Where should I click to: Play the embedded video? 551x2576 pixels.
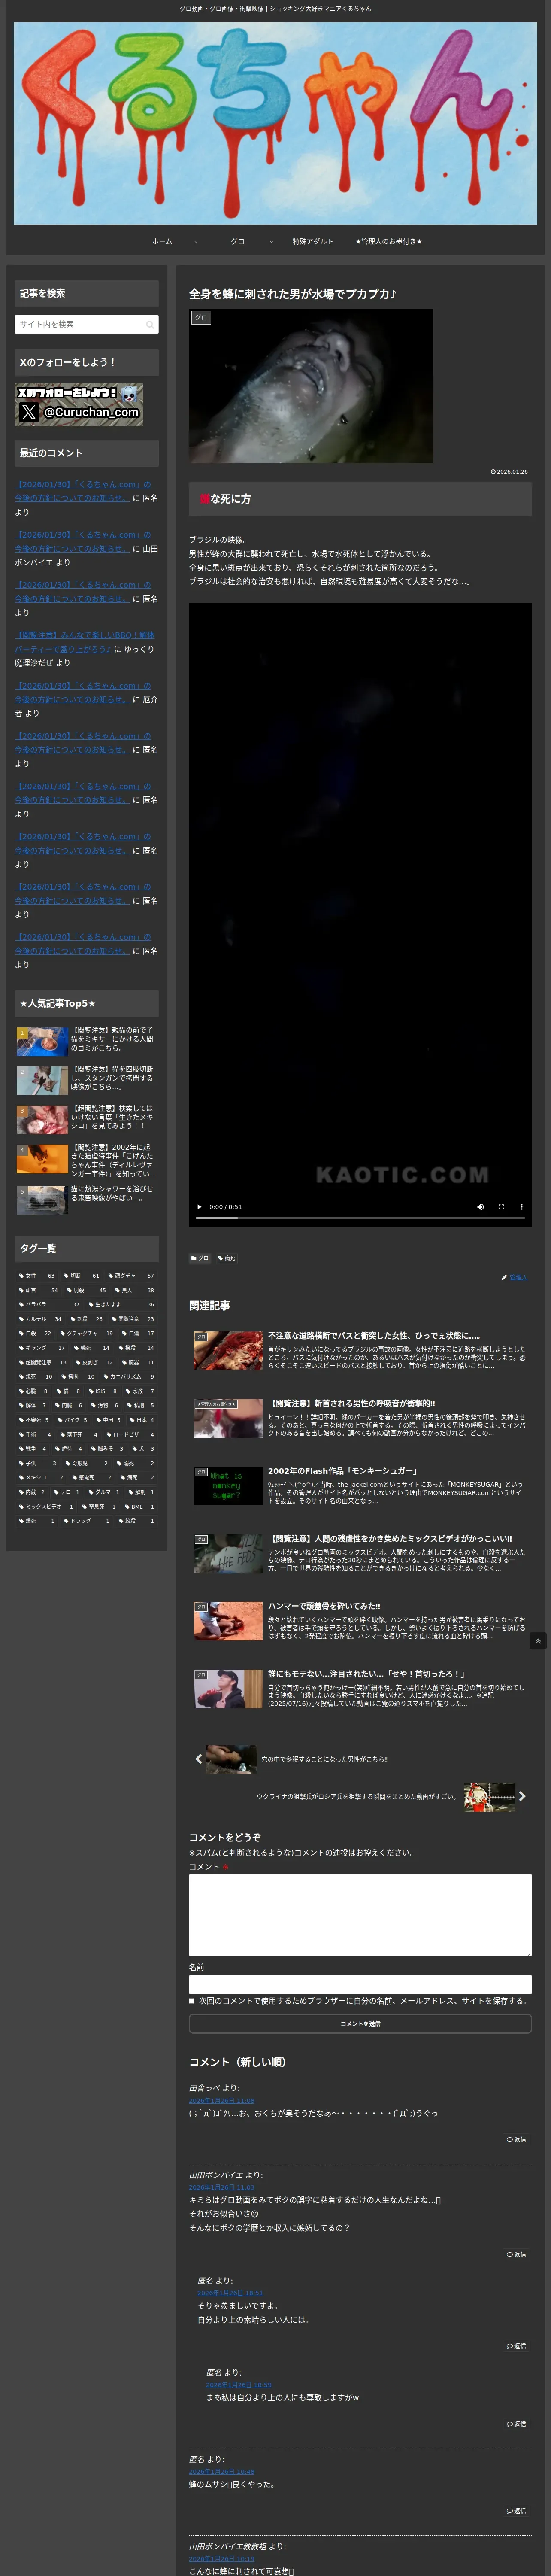pyautogui.click(x=199, y=1206)
